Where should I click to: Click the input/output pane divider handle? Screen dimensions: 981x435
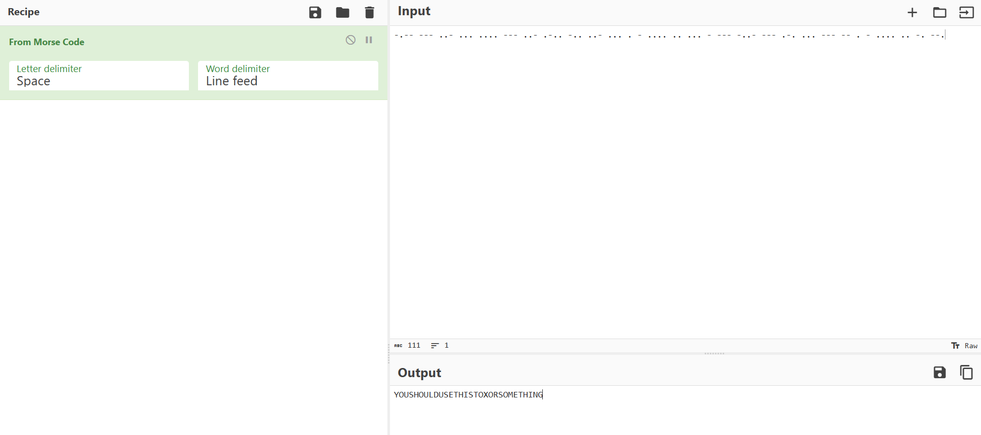point(714,353)
